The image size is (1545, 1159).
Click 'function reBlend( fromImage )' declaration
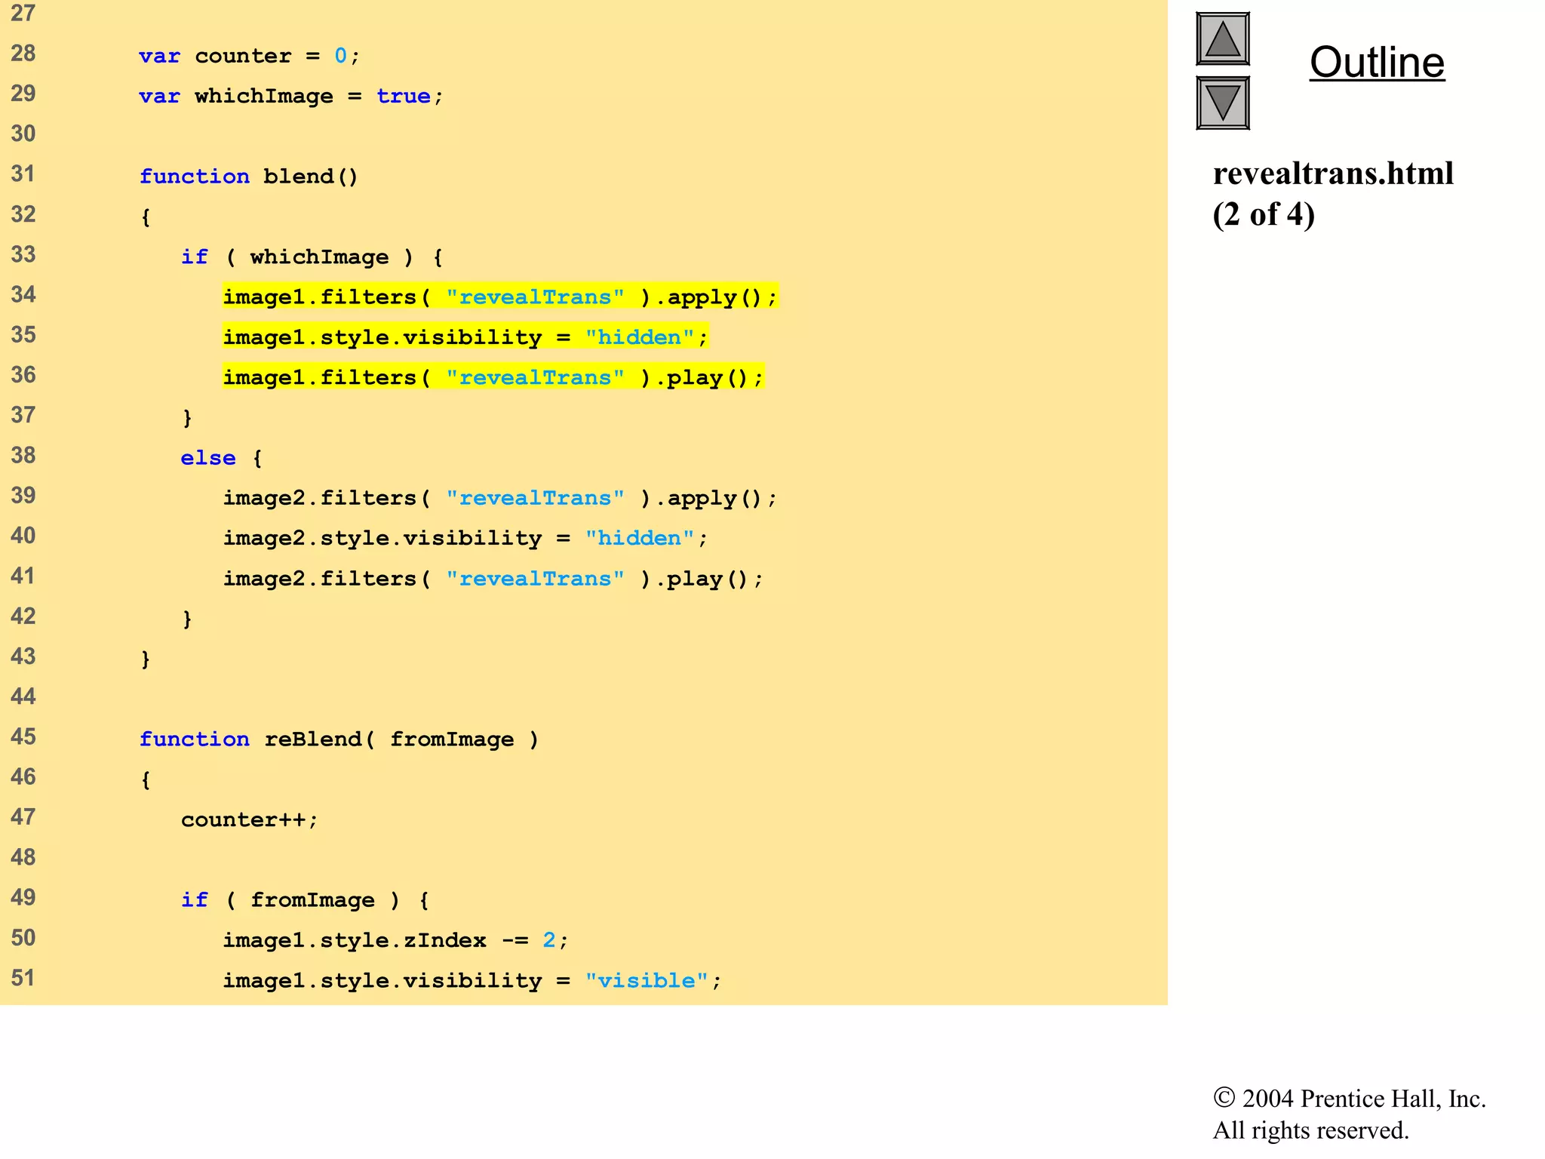(339, 739)
